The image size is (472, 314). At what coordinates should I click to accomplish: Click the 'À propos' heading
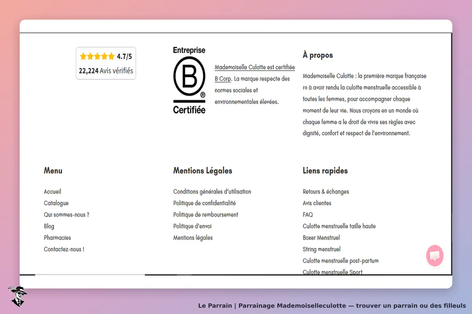318,55
